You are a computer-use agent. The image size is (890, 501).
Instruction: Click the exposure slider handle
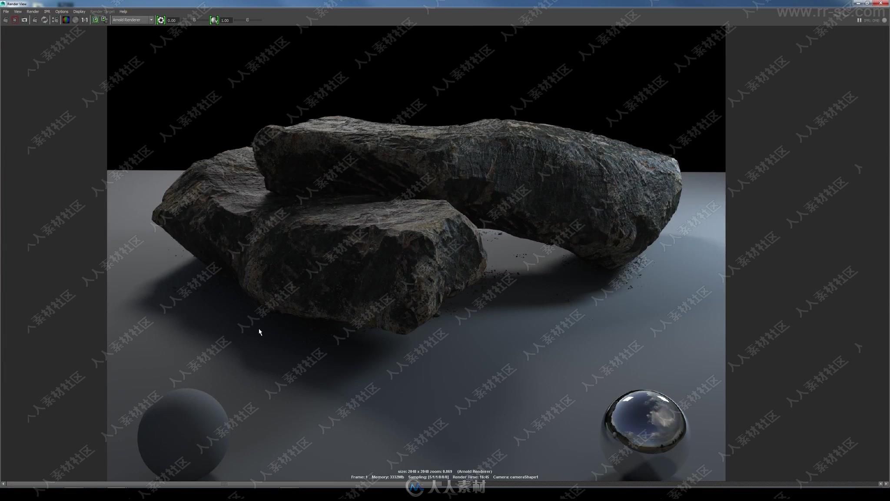coord(194,20)
